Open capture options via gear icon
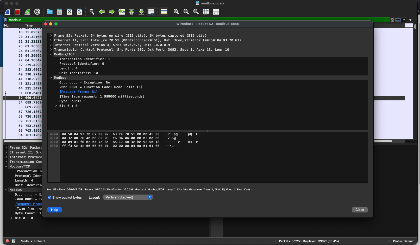Screen dimensions: 420x245 click(37, 12)
